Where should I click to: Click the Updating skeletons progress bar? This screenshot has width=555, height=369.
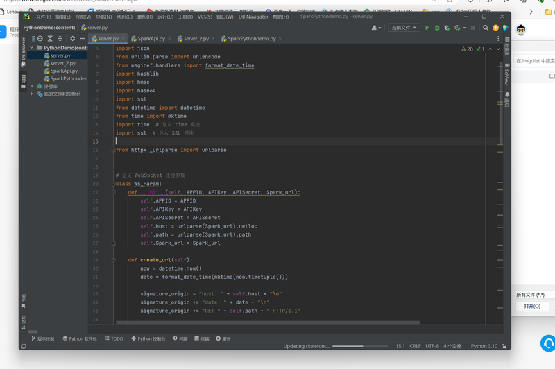[360, 346]
